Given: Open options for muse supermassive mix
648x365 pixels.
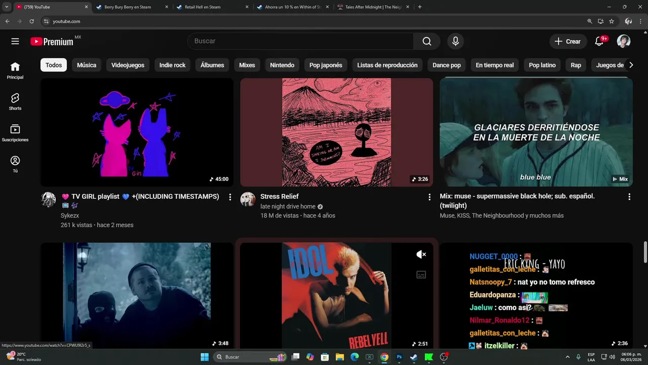Looking at the screenshot, I should coord(629,197).
